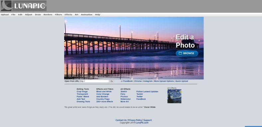Open the Adjust menu
Image resolution: width=262 pixels, height=127 pixels.
coord(29,15)
